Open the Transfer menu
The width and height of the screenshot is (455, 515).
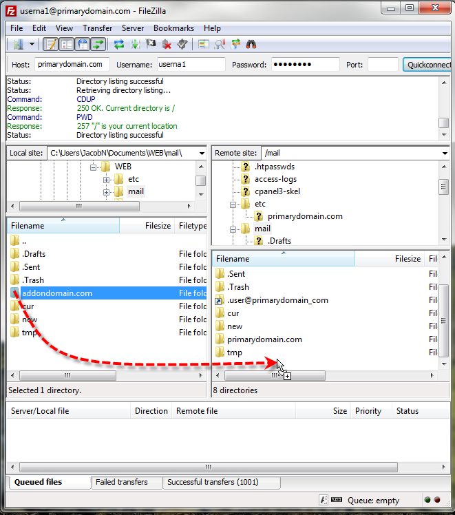[98, 28]
